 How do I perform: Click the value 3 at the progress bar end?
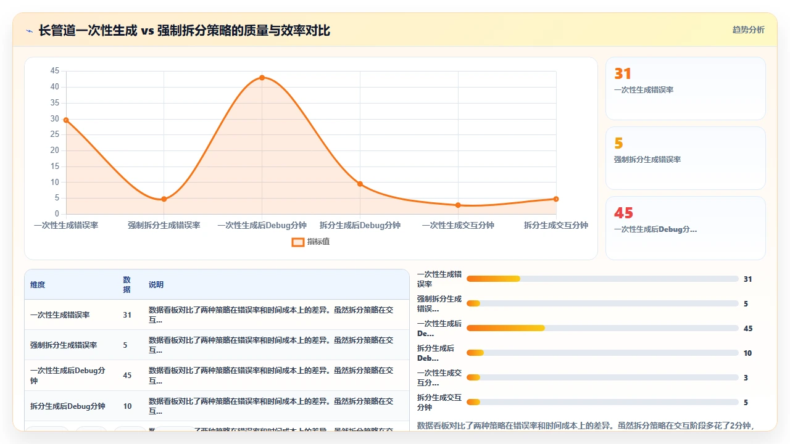(x=746, y=377)
